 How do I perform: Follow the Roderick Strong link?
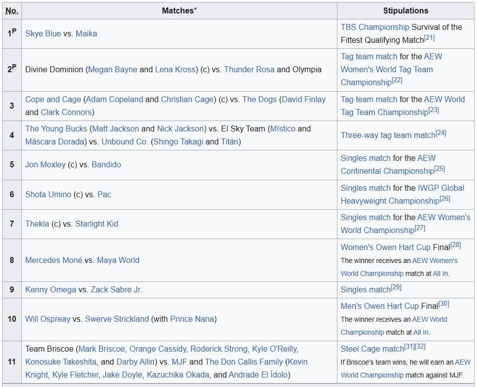pos(219,349)
